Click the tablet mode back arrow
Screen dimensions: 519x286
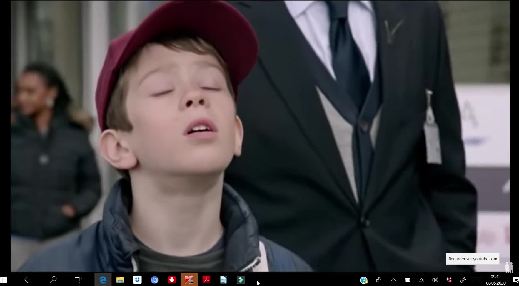click(28, 280)
